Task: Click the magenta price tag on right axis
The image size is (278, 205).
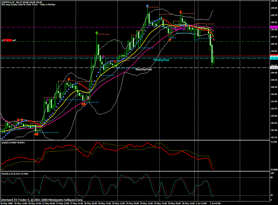Action: coord(274,27)
